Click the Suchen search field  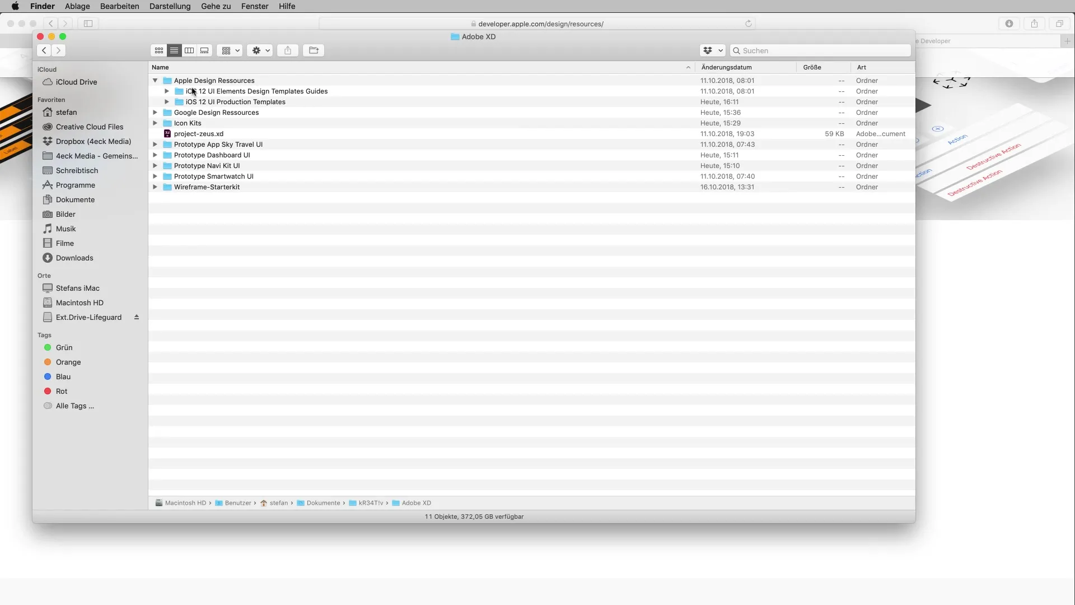pyautogui.click(x=820, y=50)
